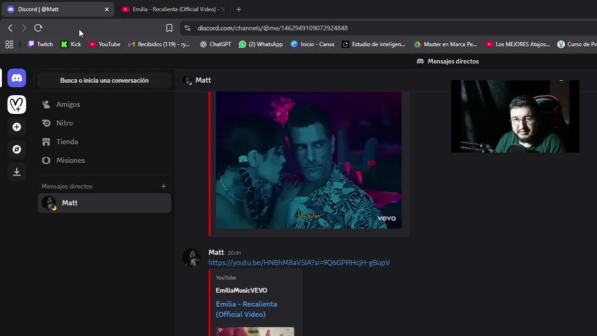Reload the current page
This screenshot has width=597, height=336.
click(x=38, y=28)
